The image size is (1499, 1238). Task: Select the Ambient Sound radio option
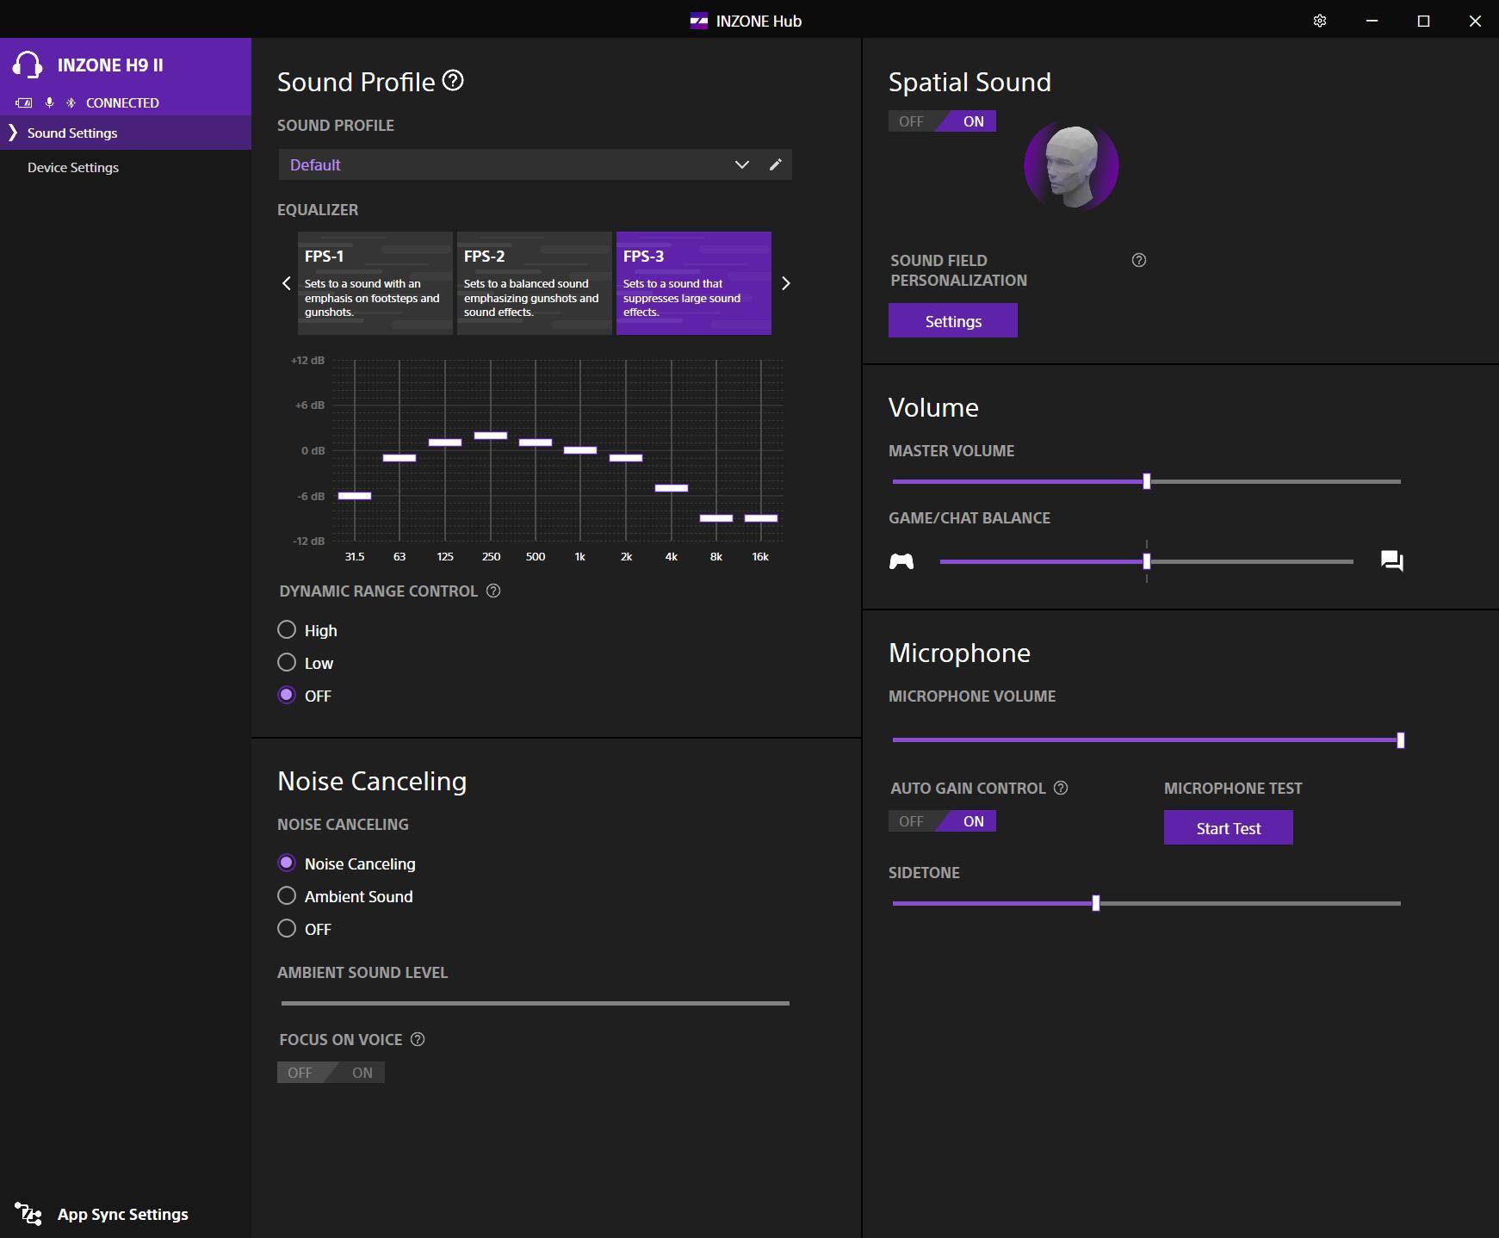point(287,896)
